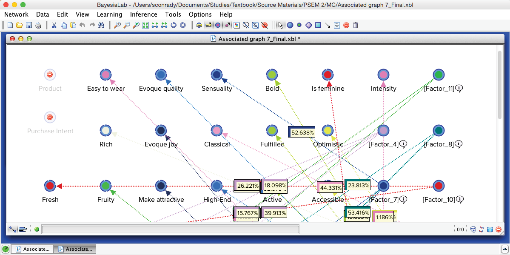The height and width of the screenshot is (255, 510).
Task: Open the Inference menu
Action: (x=143, y=14)
